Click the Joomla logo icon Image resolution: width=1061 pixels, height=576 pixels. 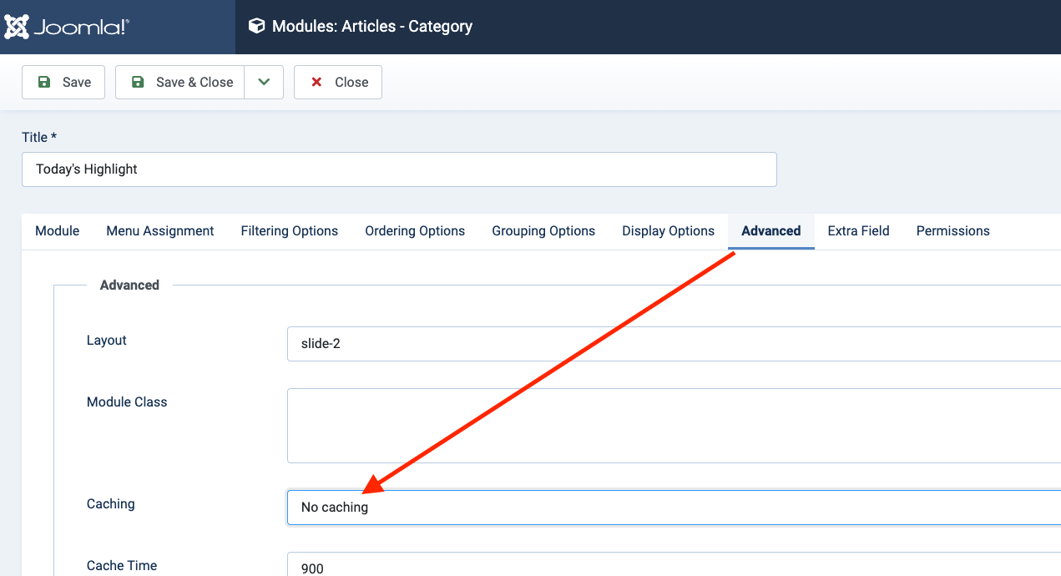coord(17,27)
